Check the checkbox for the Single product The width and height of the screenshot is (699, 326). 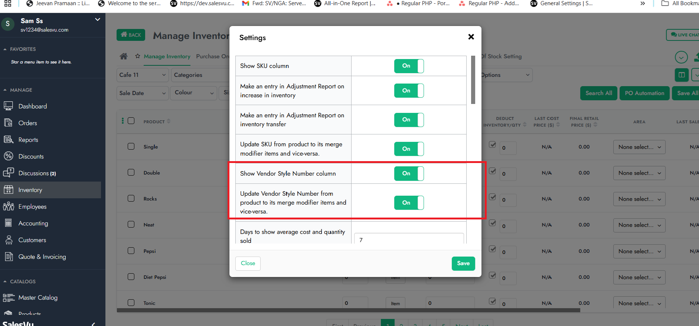click(131, 146)
